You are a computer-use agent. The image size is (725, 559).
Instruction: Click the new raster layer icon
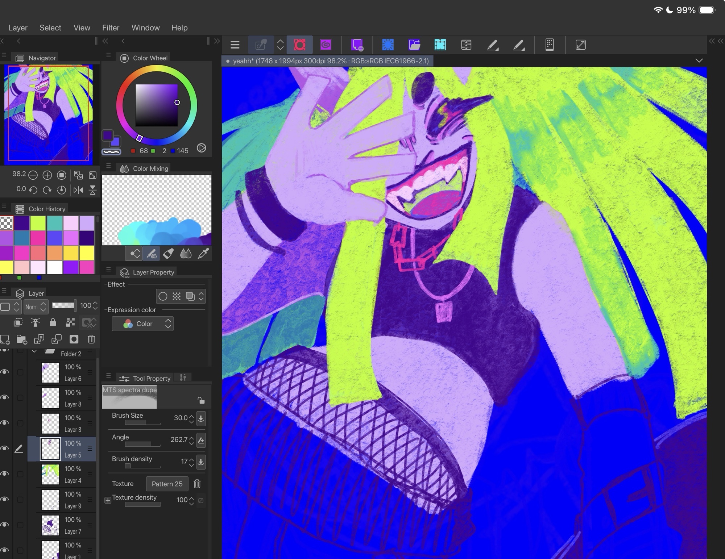tap(5, 339)
